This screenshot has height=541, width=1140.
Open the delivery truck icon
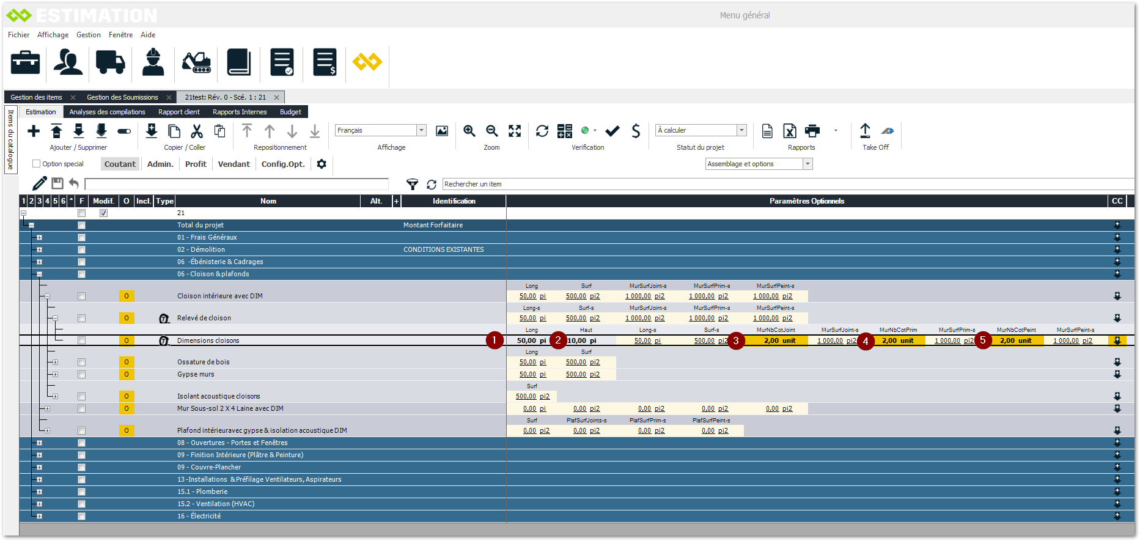click(110, 62)
